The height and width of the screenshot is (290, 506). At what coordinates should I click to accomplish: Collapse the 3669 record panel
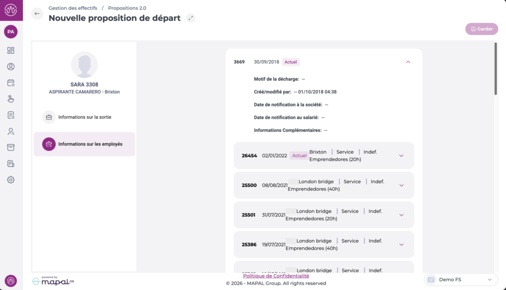point(408,62)
